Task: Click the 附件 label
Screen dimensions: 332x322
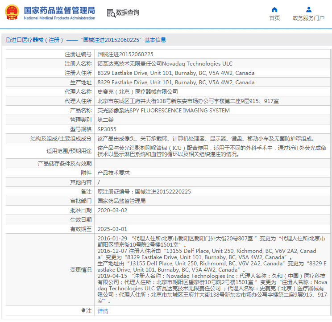Action: tap(86, 173)
